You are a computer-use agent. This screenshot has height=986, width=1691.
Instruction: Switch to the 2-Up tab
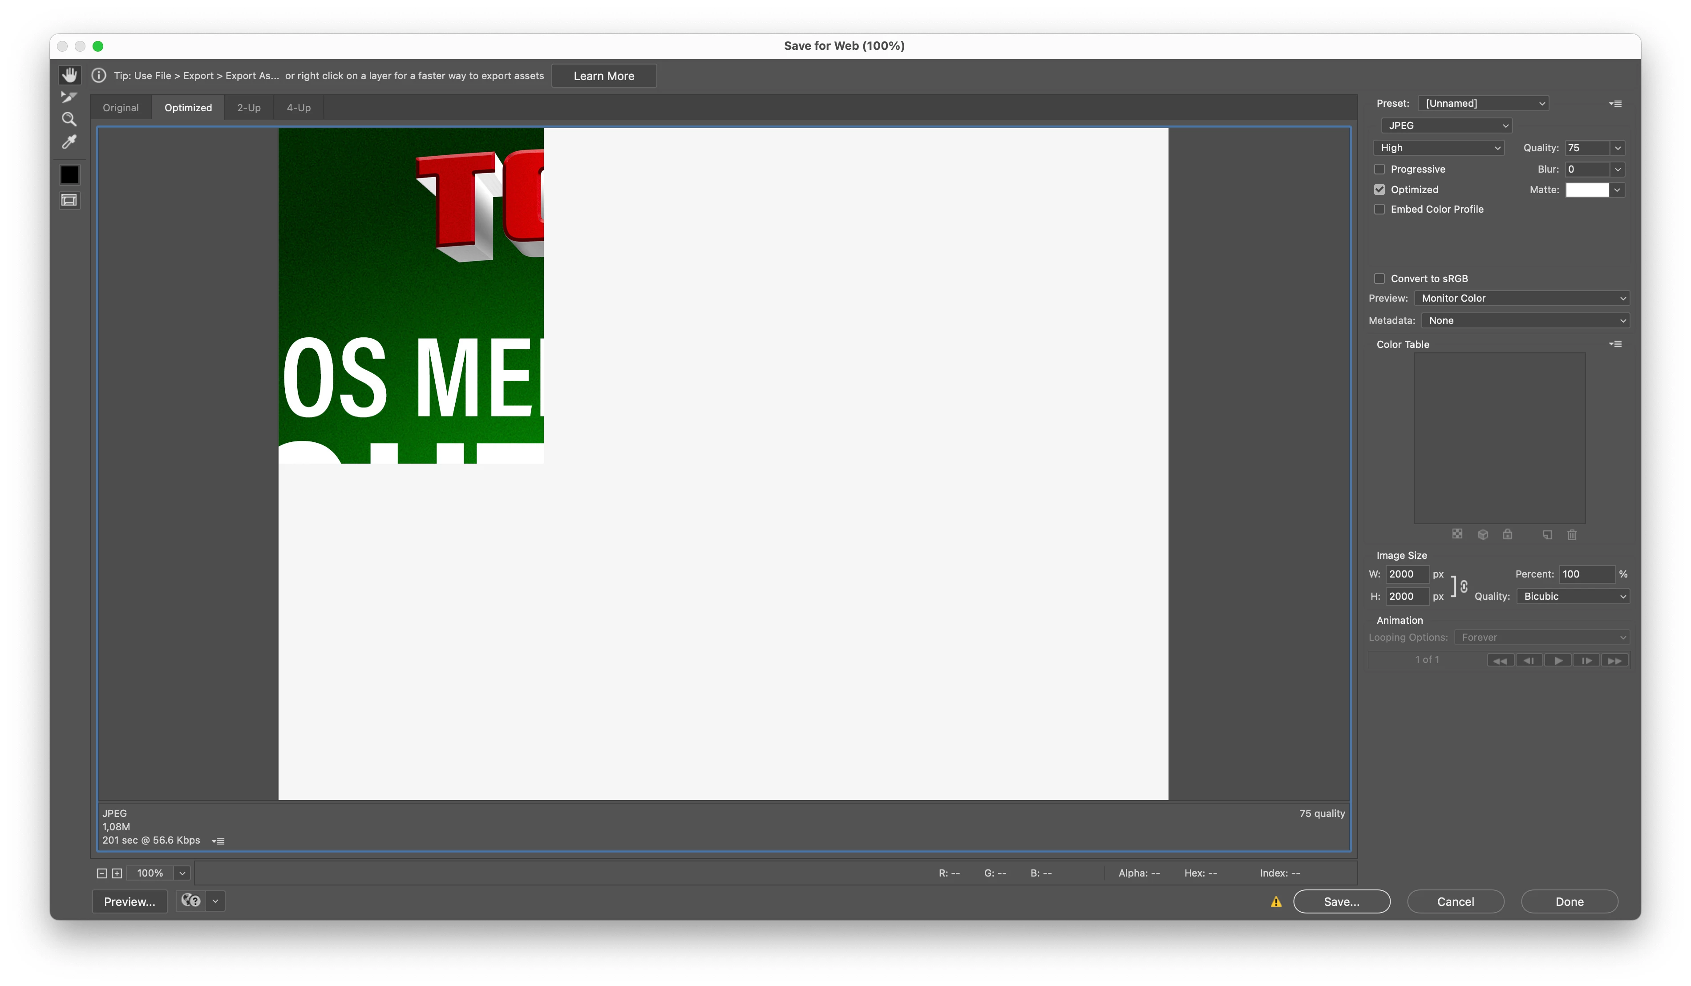pos(248,107)
